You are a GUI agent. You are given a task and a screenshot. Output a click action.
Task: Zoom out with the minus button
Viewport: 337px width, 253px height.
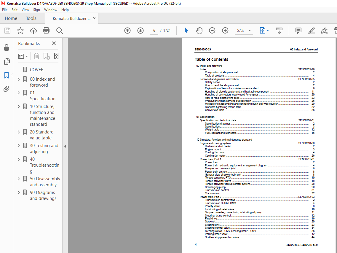[x=212, y=31]
